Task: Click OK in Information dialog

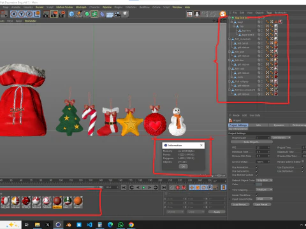Action: [183, 167]
